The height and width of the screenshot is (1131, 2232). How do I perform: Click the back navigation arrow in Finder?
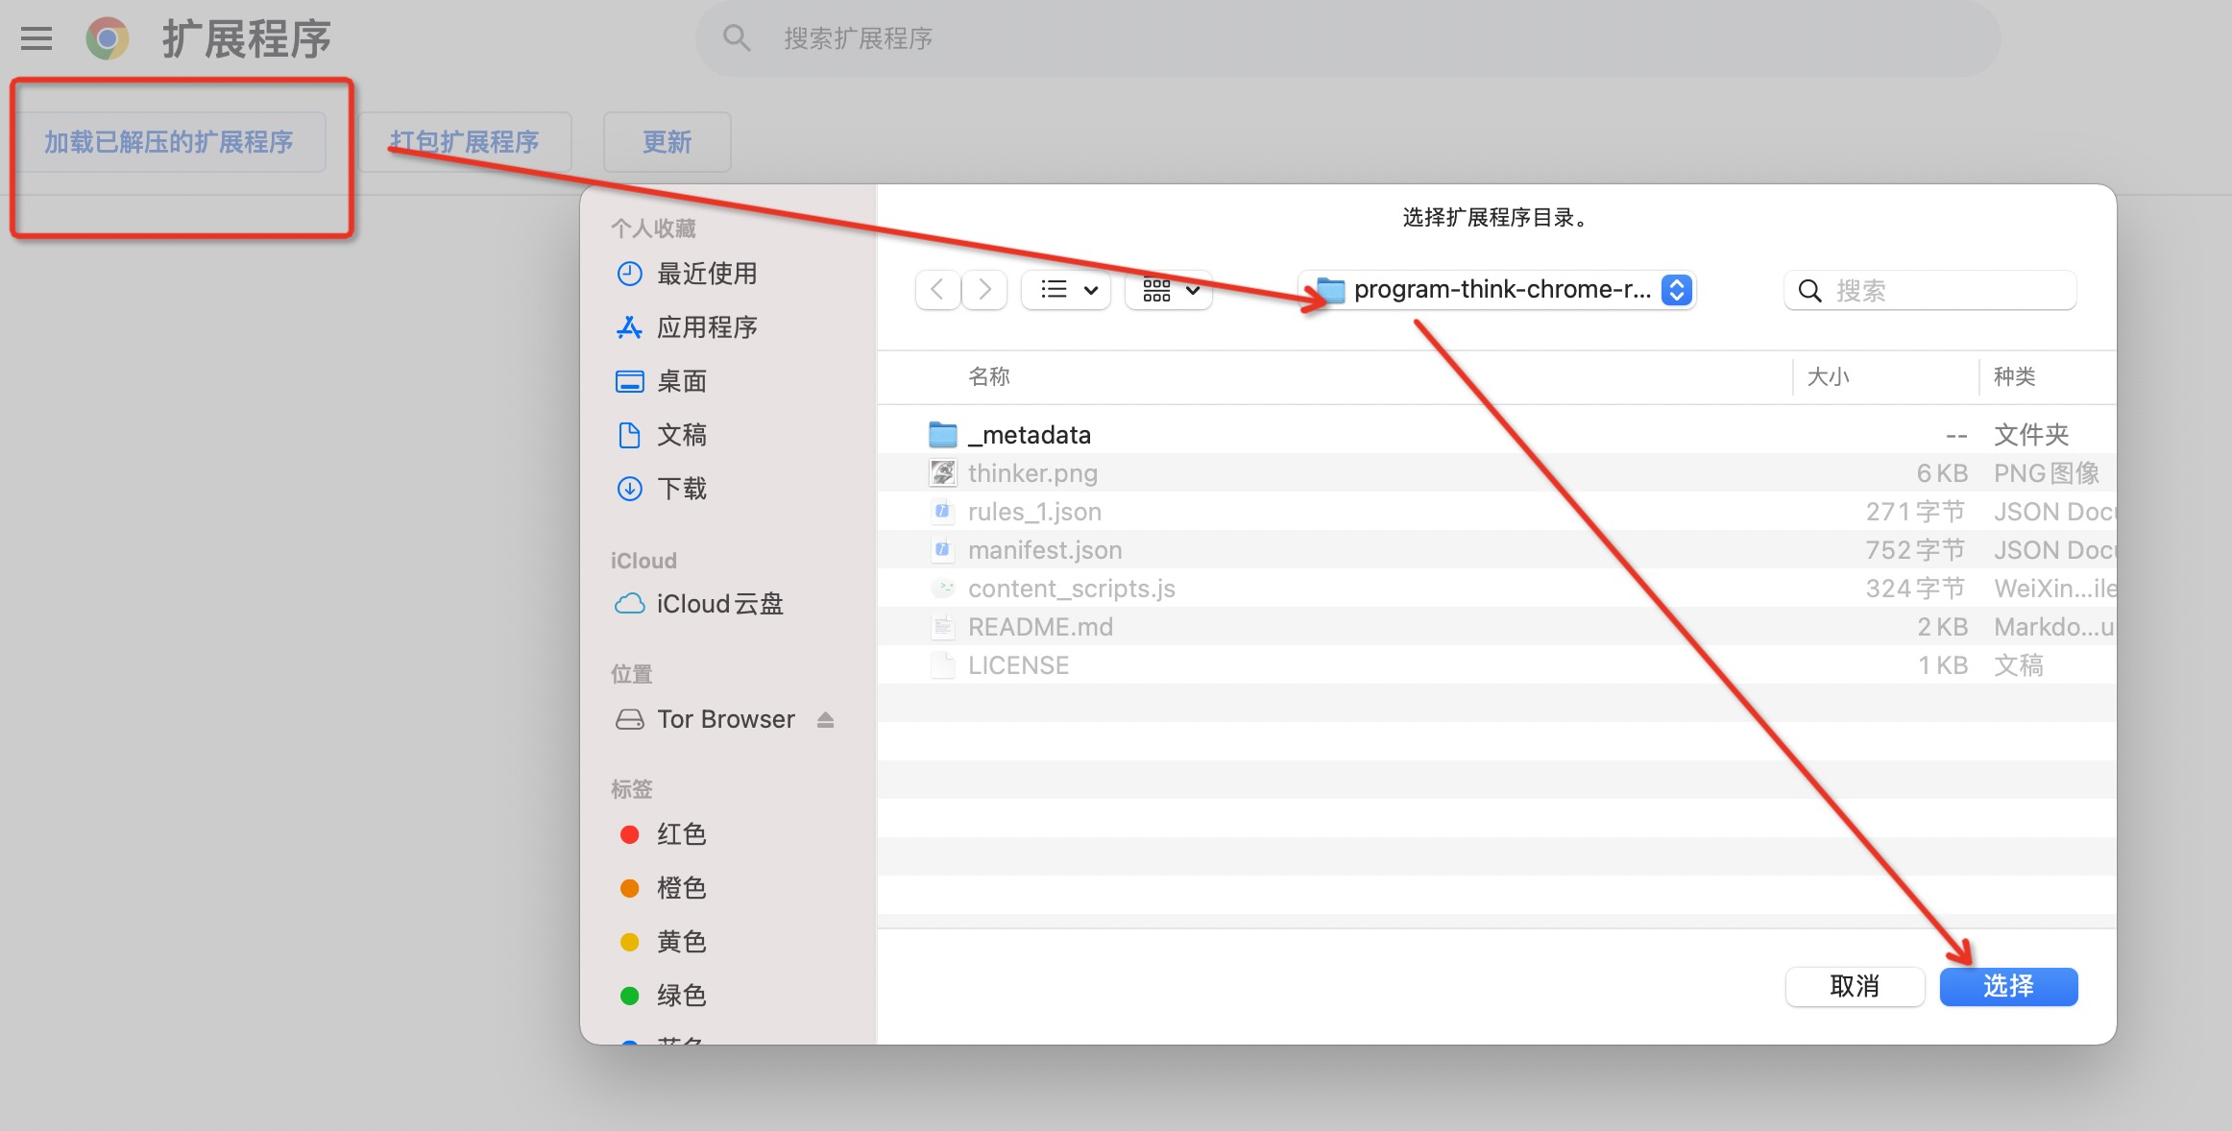[936, 290]
